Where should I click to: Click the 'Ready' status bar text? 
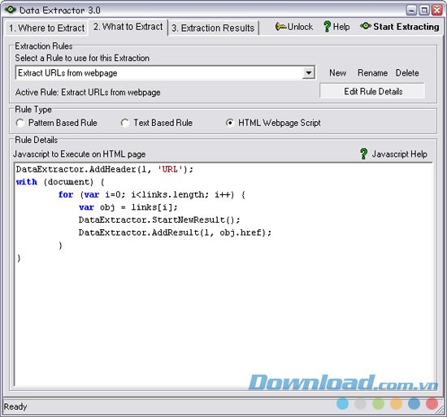(x=15, y=406)
